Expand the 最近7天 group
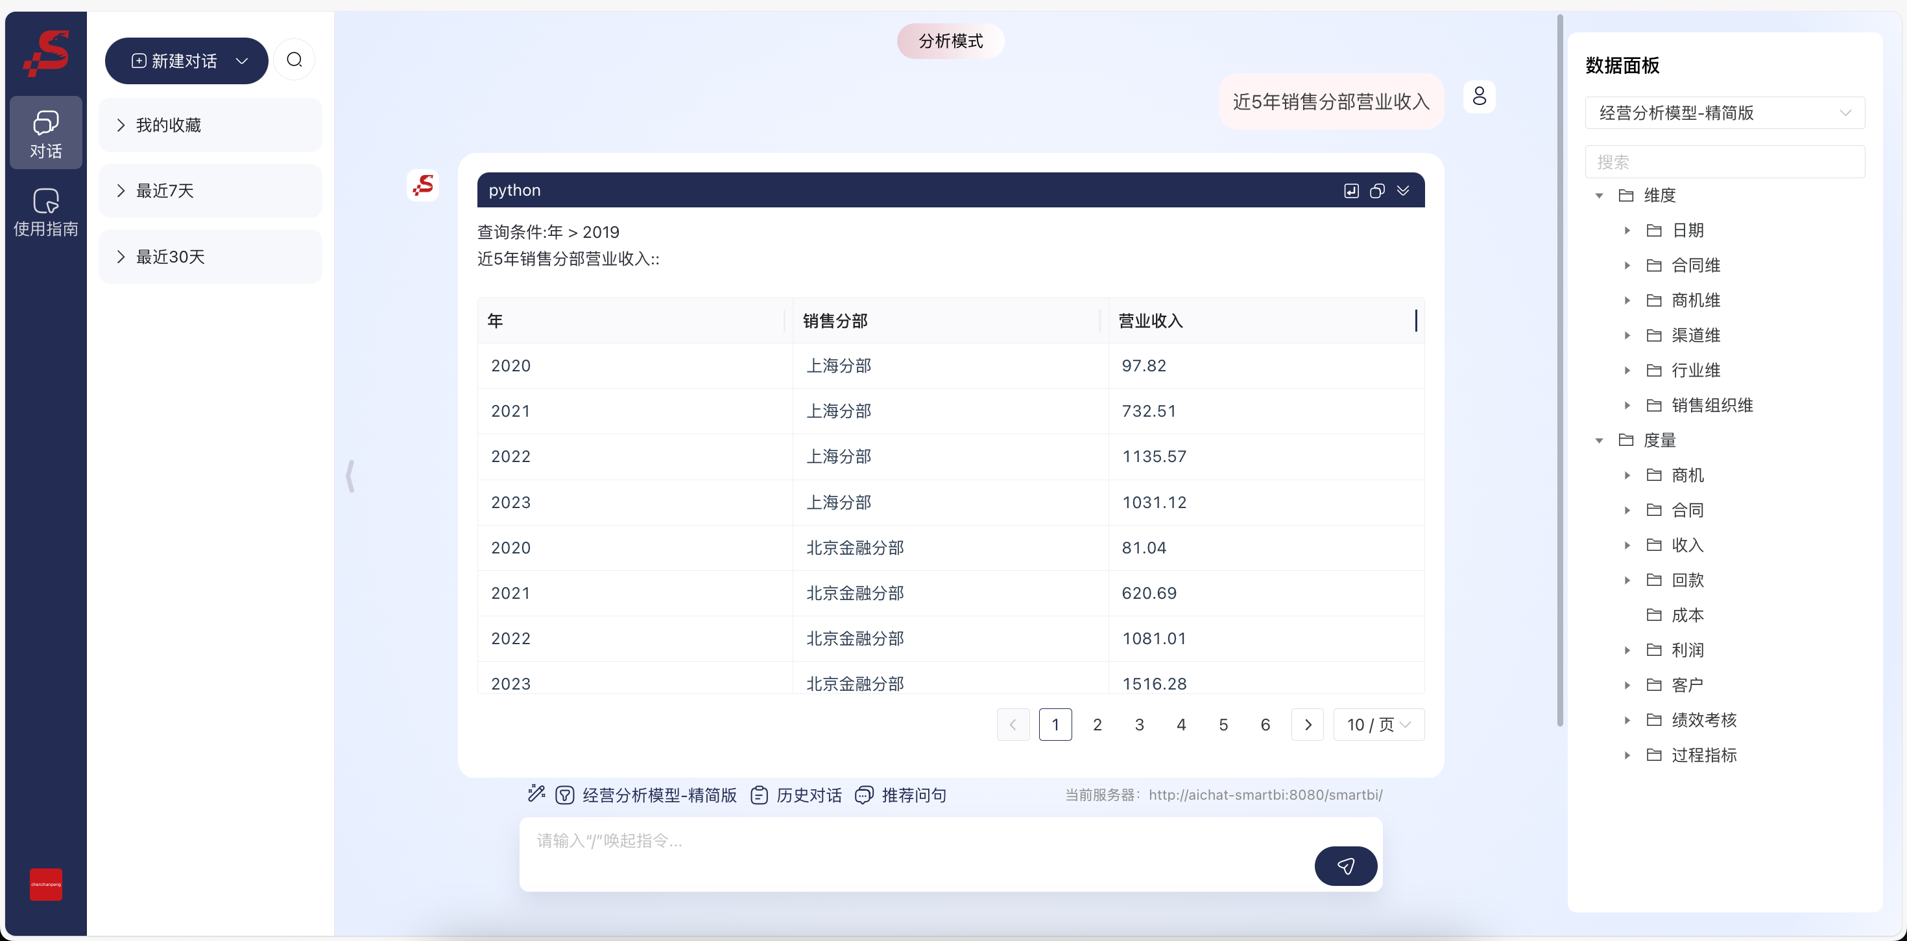Viewport: 1907px width, 941px height. [x=210, y=191]
